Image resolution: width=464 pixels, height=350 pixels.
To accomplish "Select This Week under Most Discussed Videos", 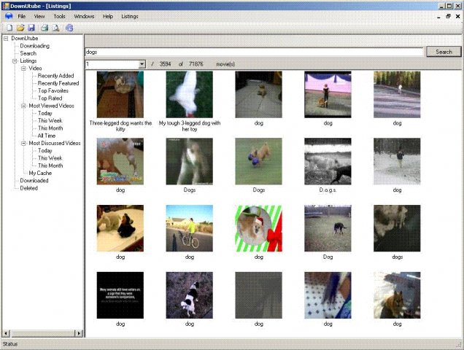I will [x=50, y=158].
